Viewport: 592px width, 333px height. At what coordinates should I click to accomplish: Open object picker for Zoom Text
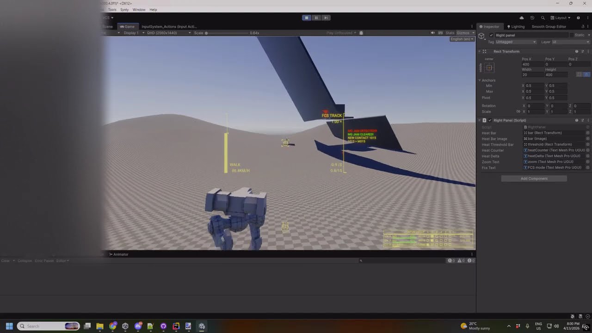tap(588, 162)
